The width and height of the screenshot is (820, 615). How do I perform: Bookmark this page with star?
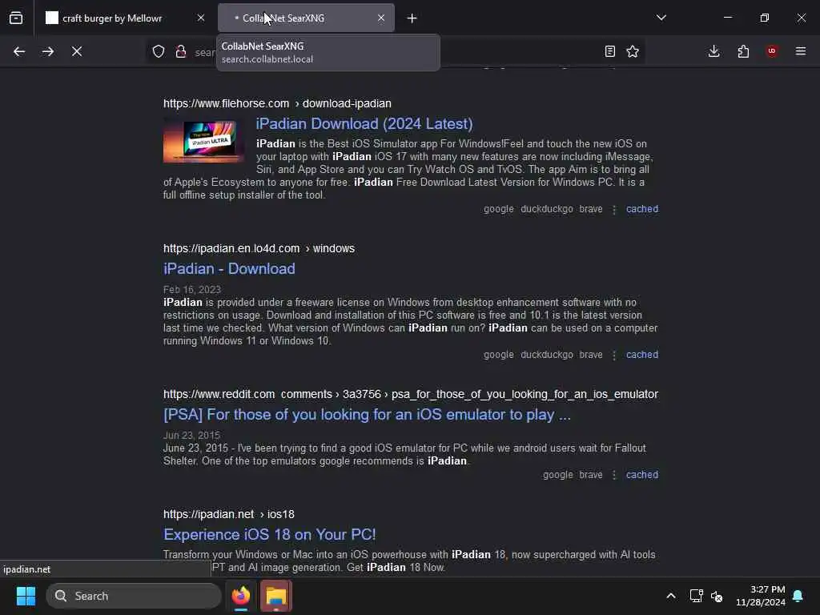click(633, 51)
